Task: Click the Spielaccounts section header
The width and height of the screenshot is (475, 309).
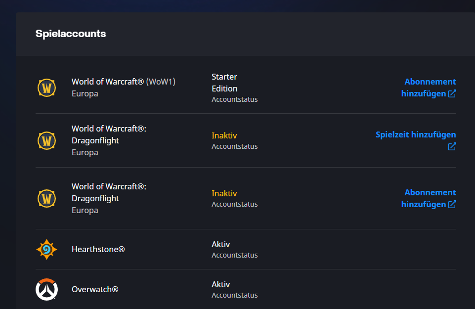Action: pyautogui.click(x=71, y=34)
